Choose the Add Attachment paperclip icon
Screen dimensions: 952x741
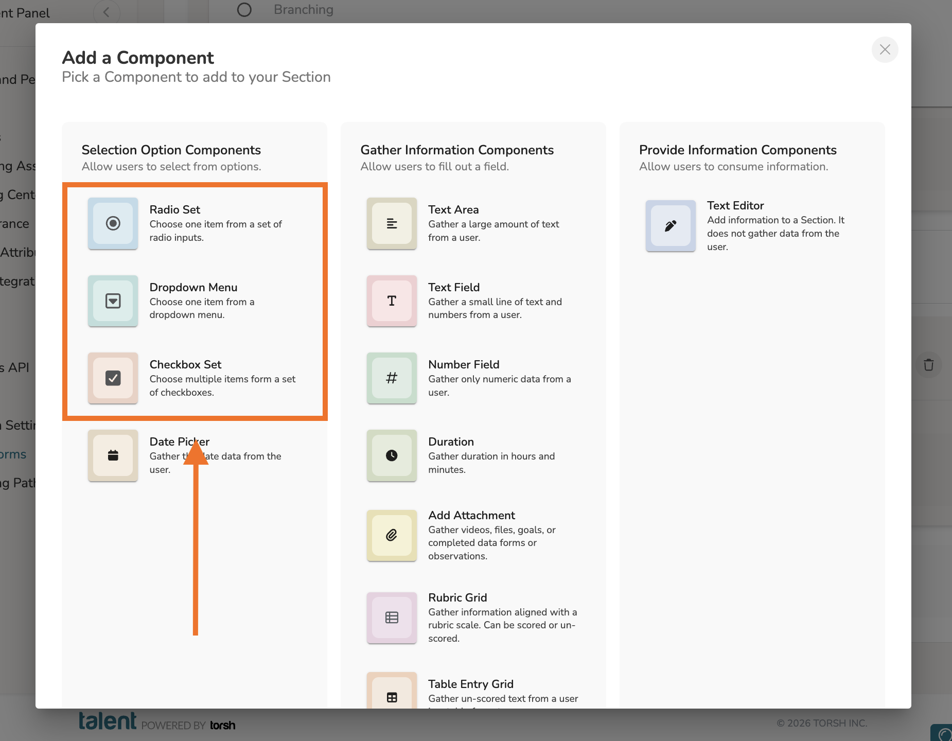coord(392,535)
